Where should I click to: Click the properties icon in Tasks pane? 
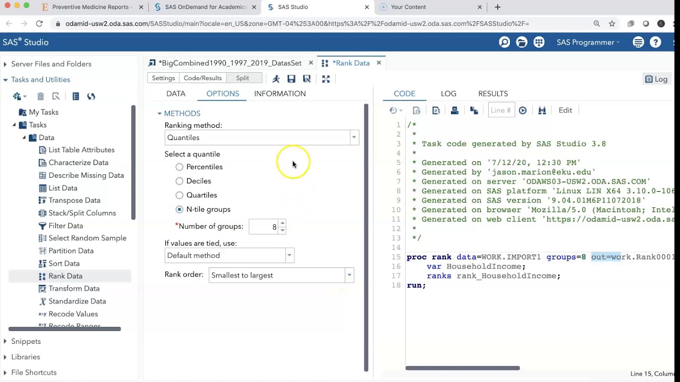tap(75, 96)
